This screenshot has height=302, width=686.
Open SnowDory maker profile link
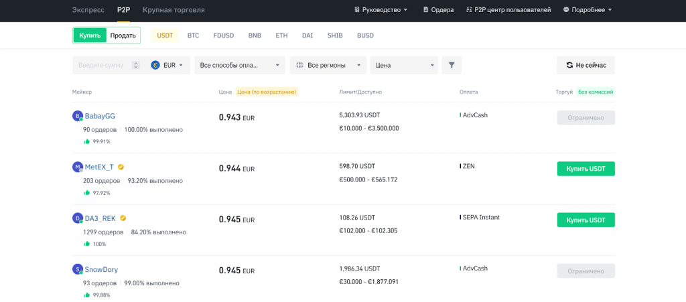coord(101,269)
